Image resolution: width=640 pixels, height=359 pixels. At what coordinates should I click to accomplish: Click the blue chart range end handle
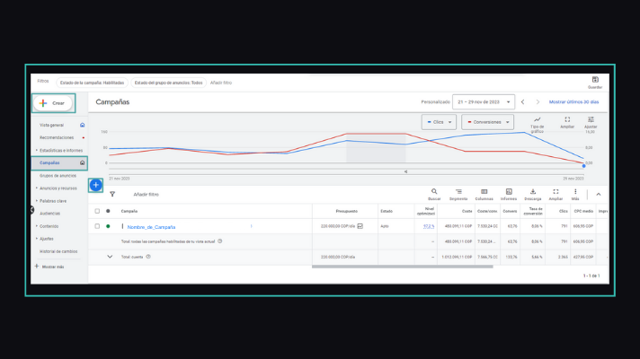point(583,166)
